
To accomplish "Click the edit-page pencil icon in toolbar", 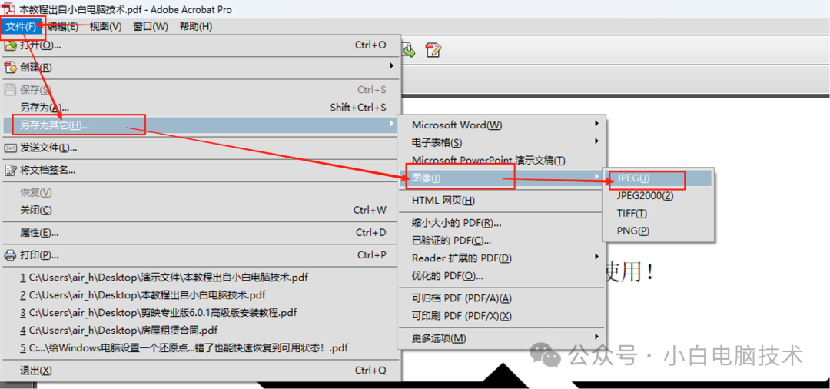I will [x=433, y=50].
